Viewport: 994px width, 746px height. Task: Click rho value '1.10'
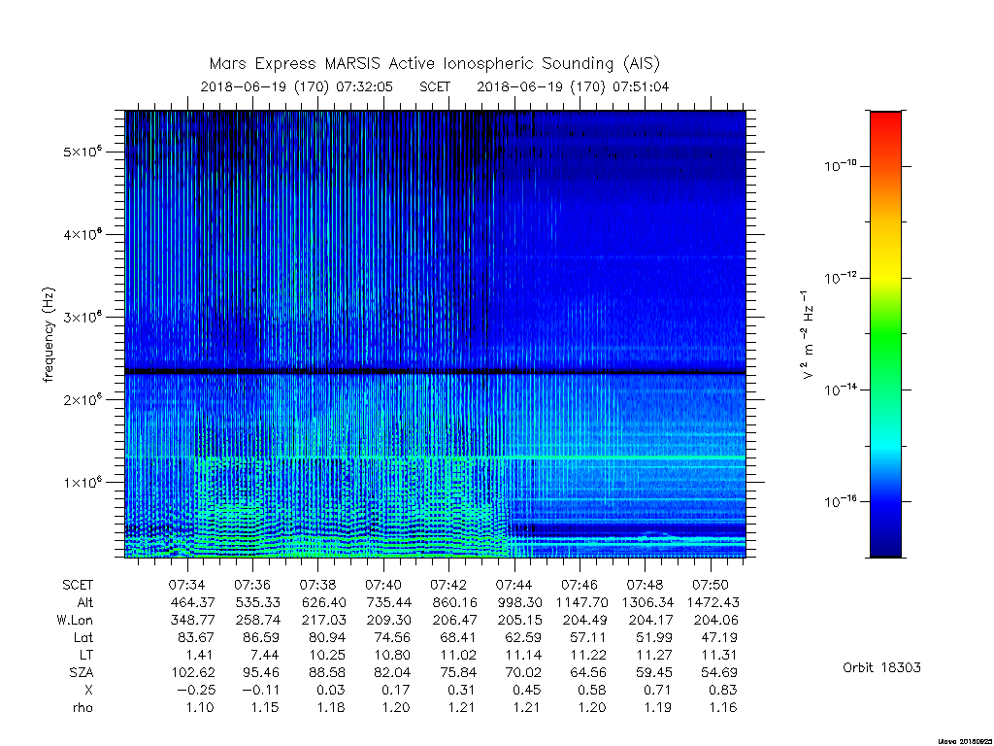199,707
